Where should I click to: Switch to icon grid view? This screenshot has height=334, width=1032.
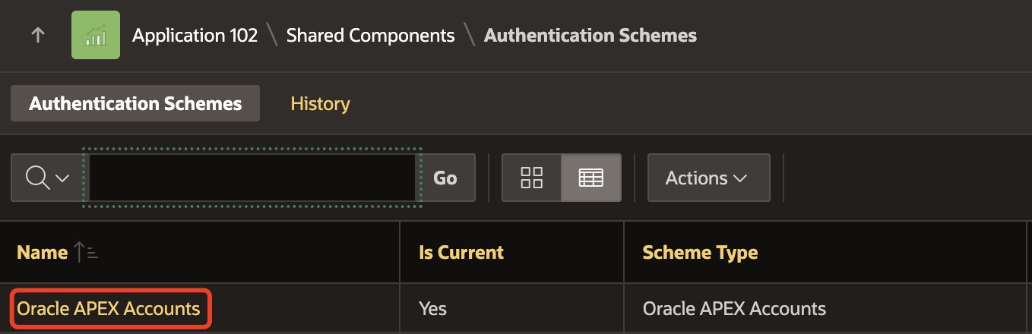[x=531, y=178]
